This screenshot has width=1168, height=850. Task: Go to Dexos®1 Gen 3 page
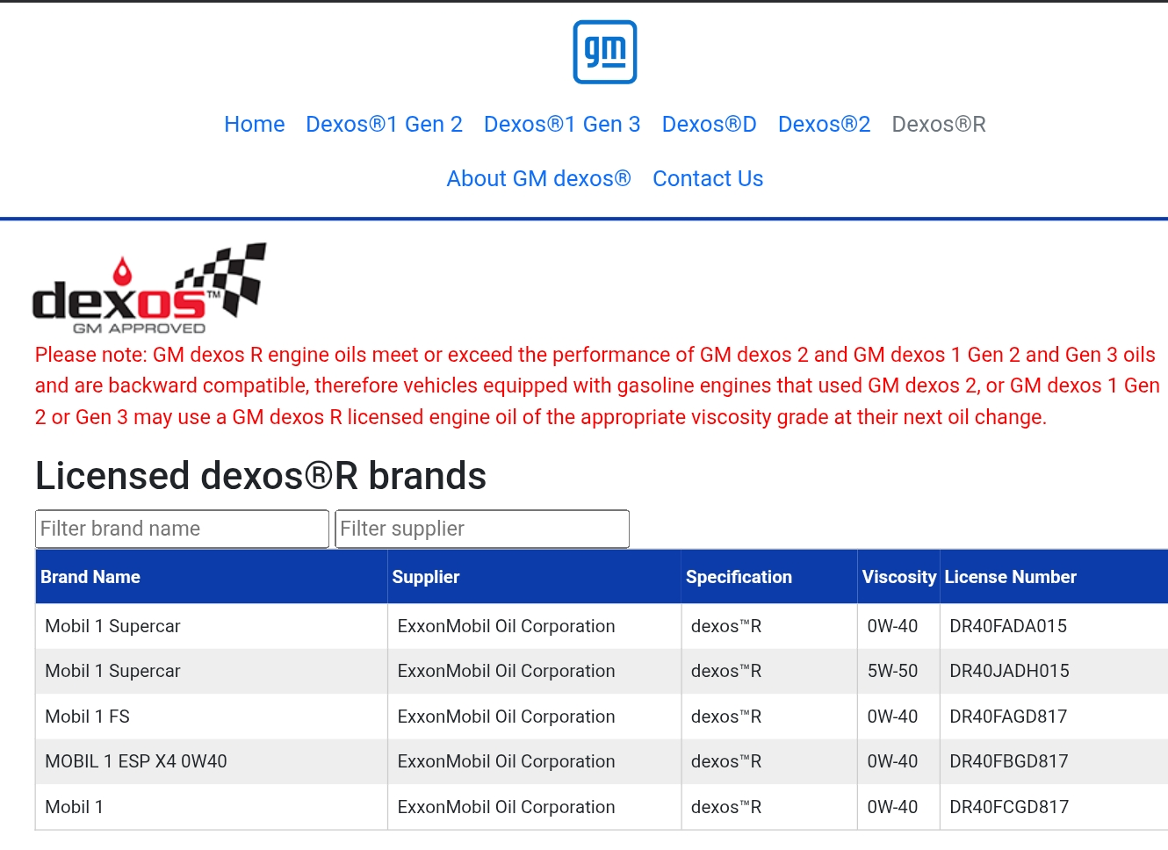562,125
